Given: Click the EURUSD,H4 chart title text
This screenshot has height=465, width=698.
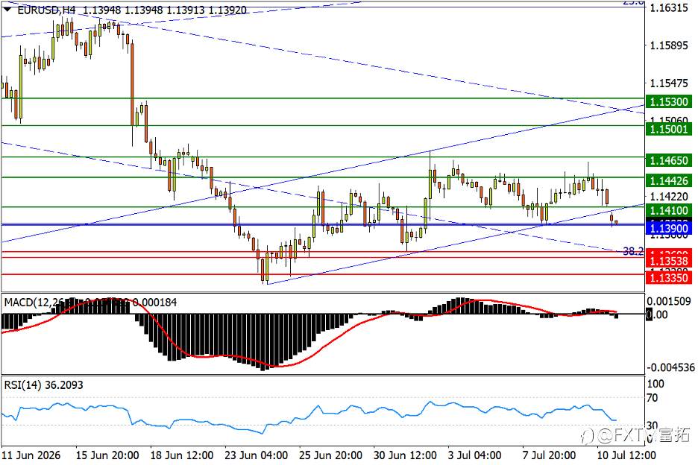Looking at the screenshot, I should [46, 10].
